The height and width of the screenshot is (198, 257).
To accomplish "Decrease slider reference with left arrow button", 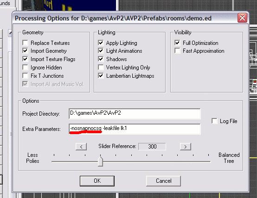I will tap(81, 147).
